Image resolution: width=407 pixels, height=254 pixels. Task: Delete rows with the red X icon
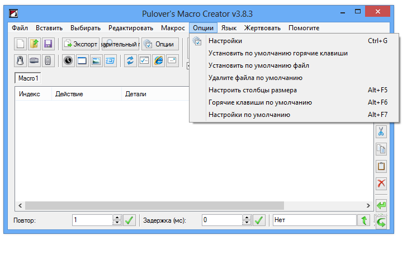[381, 184]
